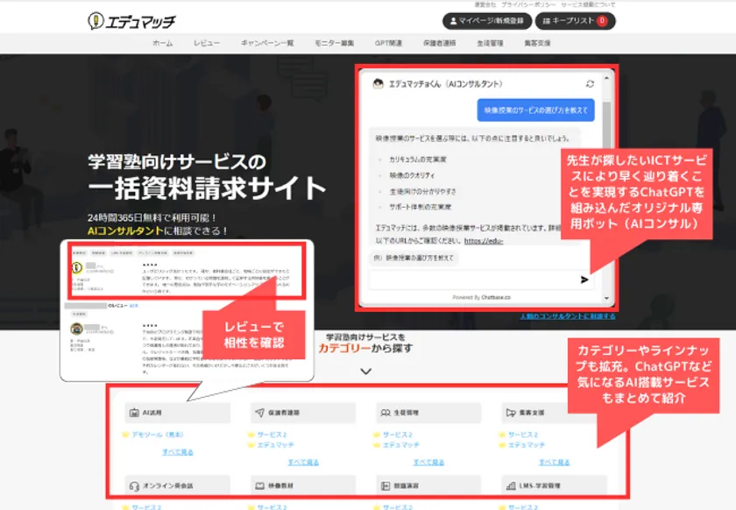Open キャンペーン一覧 menu item
Viewport: 736px width, 510px height.
tap(267, 43)
